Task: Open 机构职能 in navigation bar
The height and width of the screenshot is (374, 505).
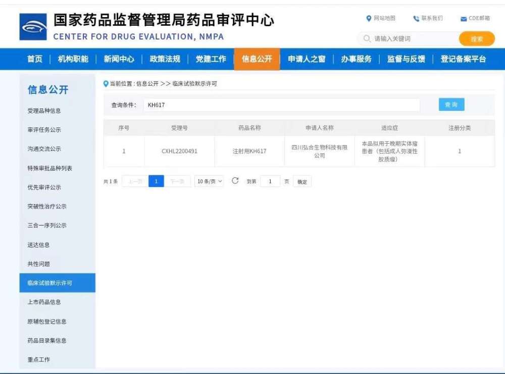Action: pos(73,59)
